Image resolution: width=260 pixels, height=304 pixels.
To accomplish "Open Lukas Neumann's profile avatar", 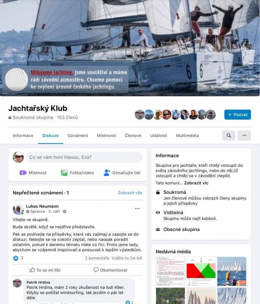I will coord(18,209).
